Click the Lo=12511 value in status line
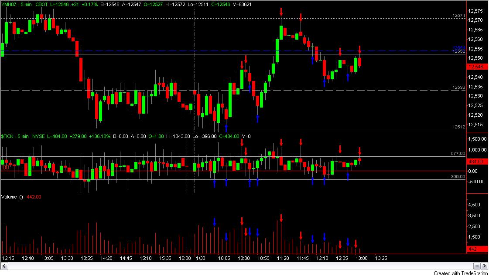This screenshot has width=489, height=276. (x=198, y=4)
